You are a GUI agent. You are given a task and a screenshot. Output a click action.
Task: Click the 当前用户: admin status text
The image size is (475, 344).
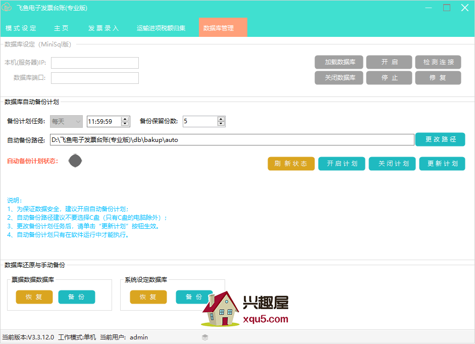124,337
